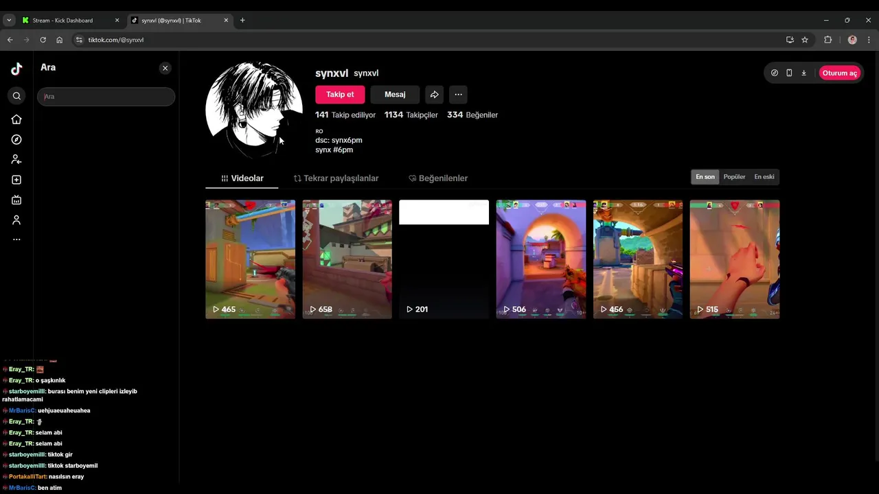Select the Popüler sort option
This screenshot has height=494, width=879.
tap(734, 177)
